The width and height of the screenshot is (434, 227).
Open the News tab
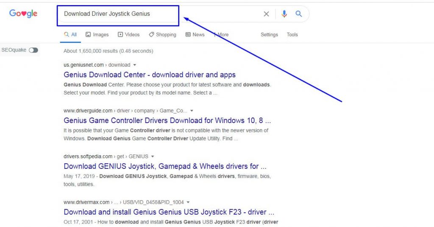coord(195,35)
